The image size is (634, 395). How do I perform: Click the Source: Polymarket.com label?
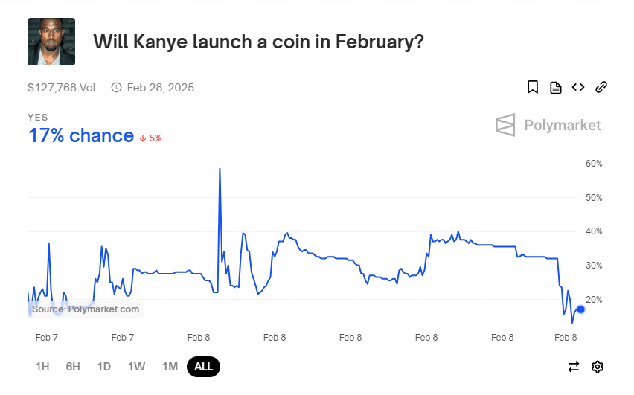click(x=86, y=309)
